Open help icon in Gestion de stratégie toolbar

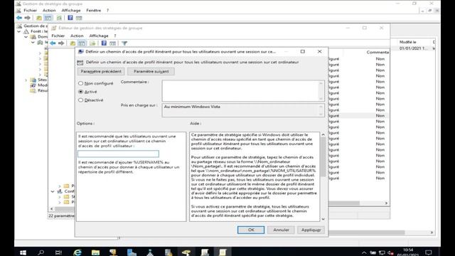click(x=70, y=18)
